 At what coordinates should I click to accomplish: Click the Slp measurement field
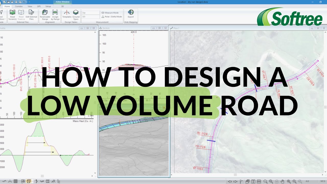[91, 13]
